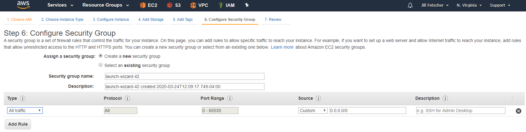Expand the N. Virginia region menu
Image resolution: width=526 pixels, height=132 pixels.
pos(469,5)
